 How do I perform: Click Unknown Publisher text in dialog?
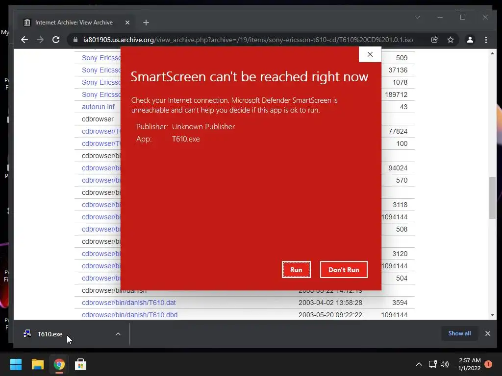pos(203,127)
